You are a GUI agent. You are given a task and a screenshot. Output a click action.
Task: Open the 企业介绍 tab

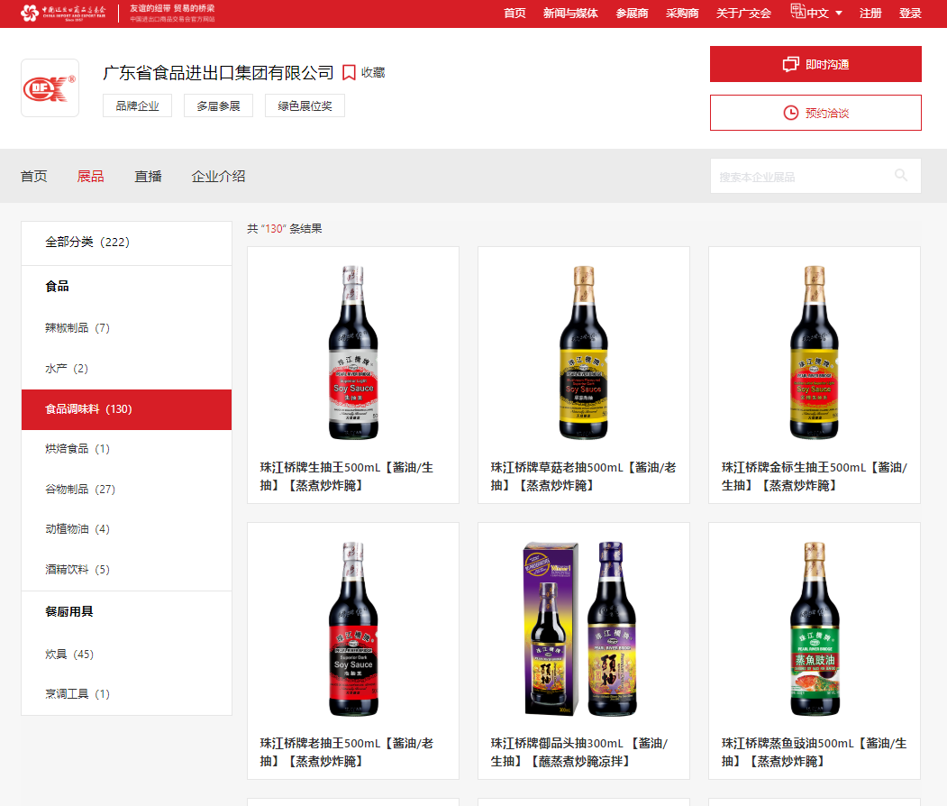point(216,176)
